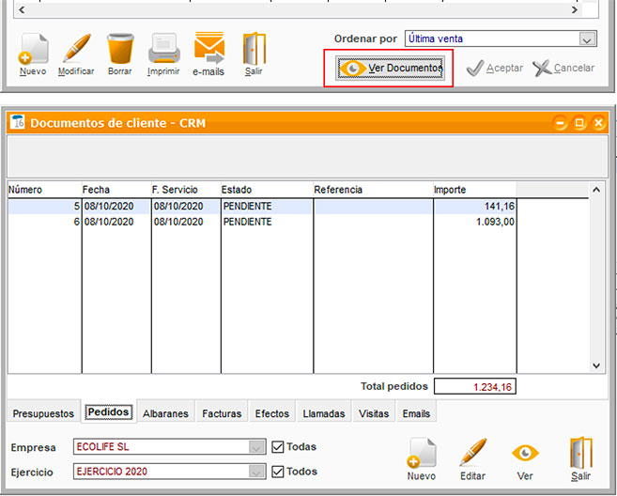Maximize the Documentos de cliente window
This screenshot has width=617, height=496.
(x=579, y=123)
